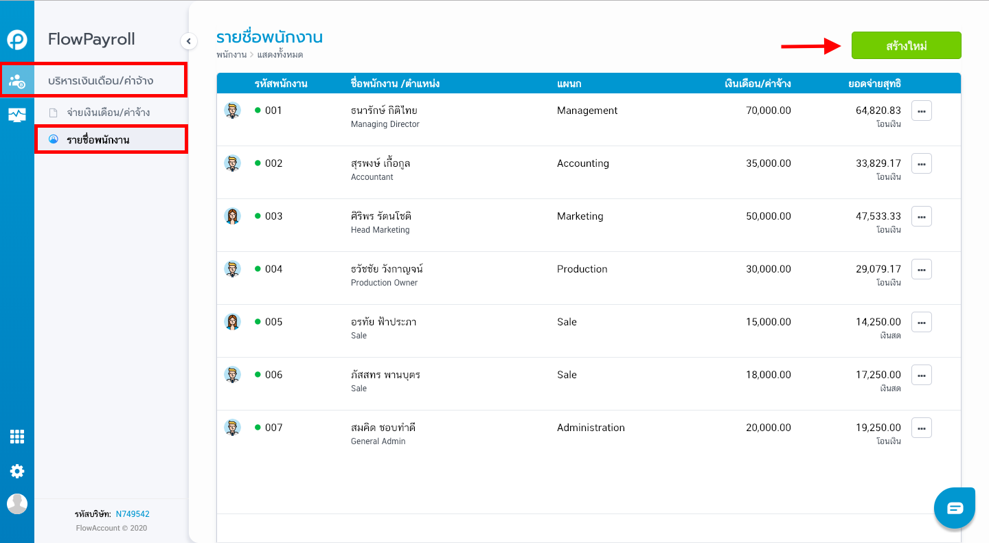The height and width of the screenshot is (543, 989).
Task: Click the Accounting department cell
Action: 583,163
